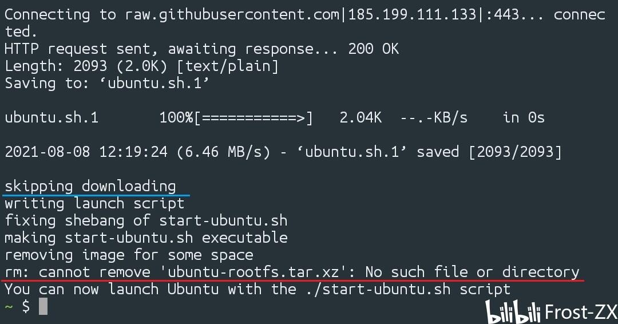The image size is (618, 324).
Task: Click the "2.04K" downloaded size
Action: point(360,118)
